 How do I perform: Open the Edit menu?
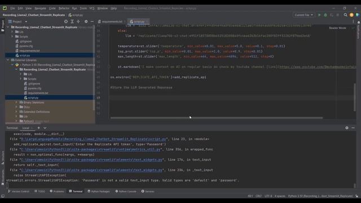coord(20,8)
